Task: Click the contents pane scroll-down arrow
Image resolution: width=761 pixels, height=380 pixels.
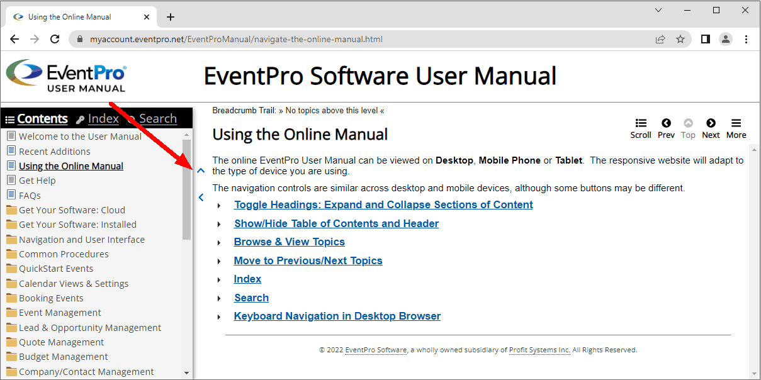Action: 186,372
